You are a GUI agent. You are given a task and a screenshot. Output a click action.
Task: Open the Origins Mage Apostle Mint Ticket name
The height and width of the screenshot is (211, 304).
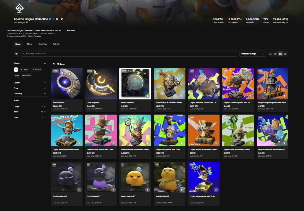(x=202, y=196)
